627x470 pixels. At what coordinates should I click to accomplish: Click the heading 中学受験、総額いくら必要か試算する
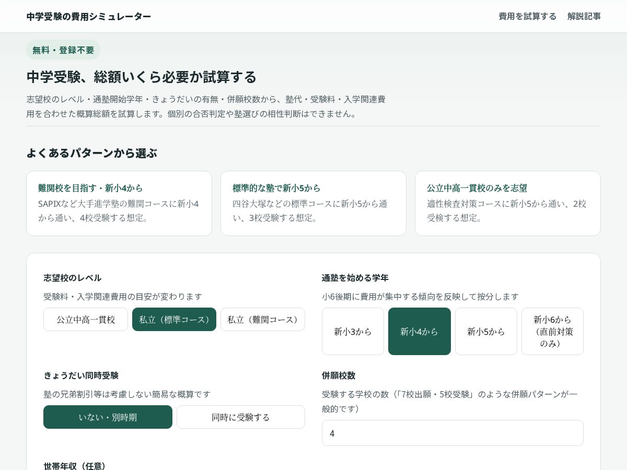[142, 77]
